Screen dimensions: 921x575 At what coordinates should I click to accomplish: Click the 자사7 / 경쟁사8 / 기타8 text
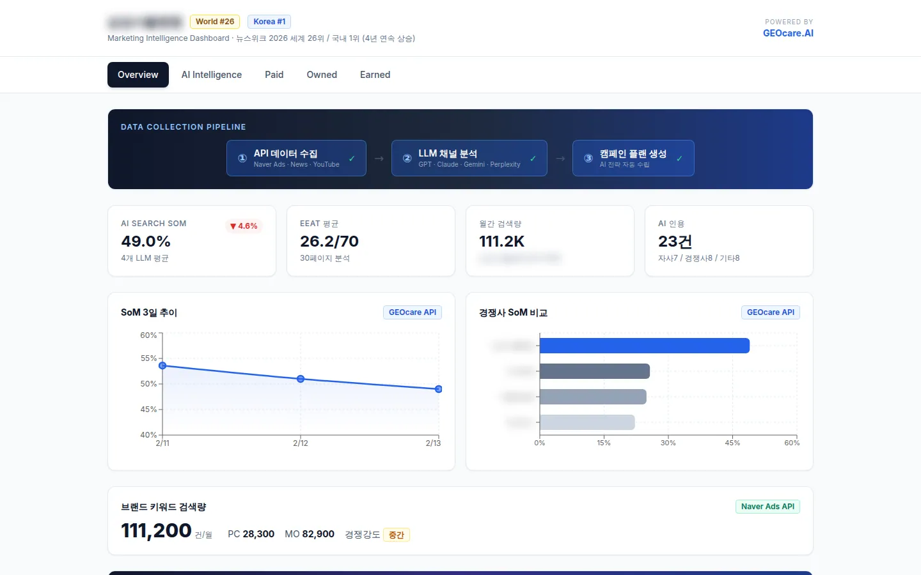(x=699, y=258)
